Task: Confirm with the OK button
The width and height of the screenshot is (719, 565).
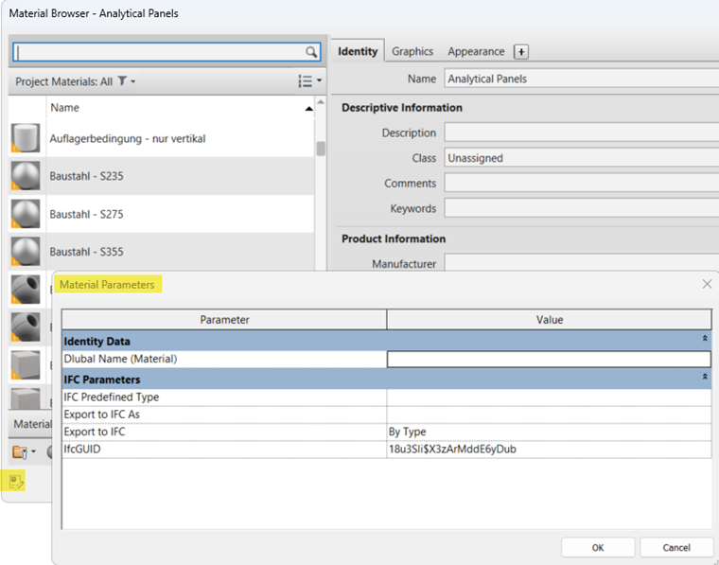Action: coord(598,548)
